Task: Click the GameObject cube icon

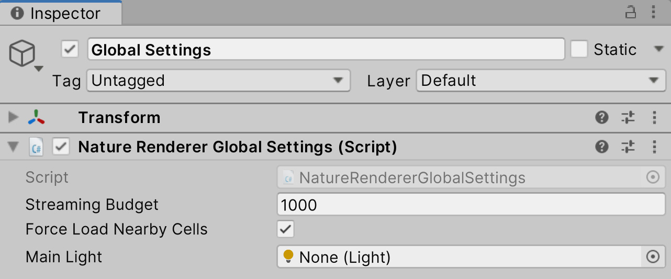Action: [x=22, y=53]
